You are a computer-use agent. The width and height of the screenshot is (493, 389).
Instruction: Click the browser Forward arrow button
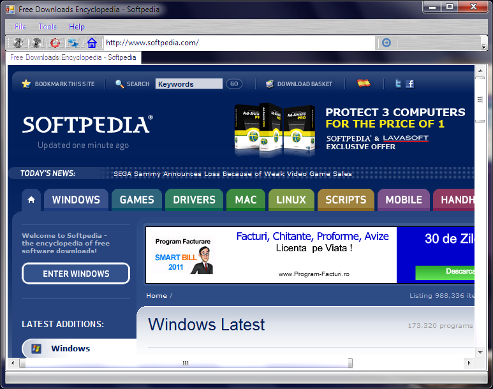click(x=37, y=43)
